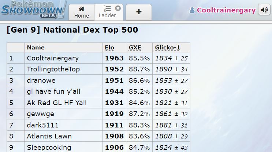This screenshot has height=152, width=272.
Task: Click the Glicko-1 value 1890 ± 34
Action: tap(171, 69)
